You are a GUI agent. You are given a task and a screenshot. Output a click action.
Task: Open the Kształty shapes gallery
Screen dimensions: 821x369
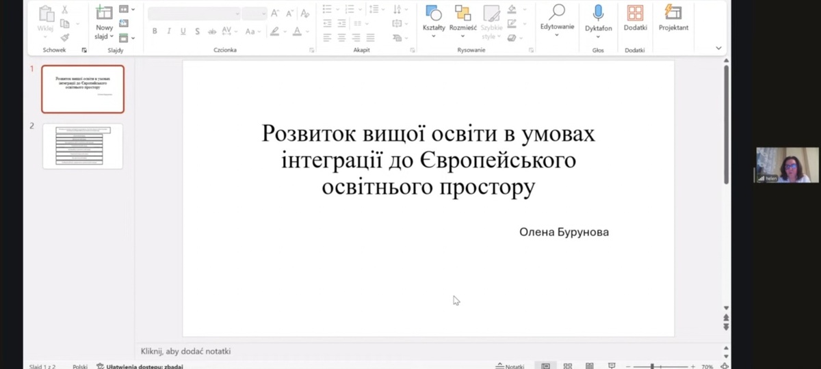(x=433, y=13)
